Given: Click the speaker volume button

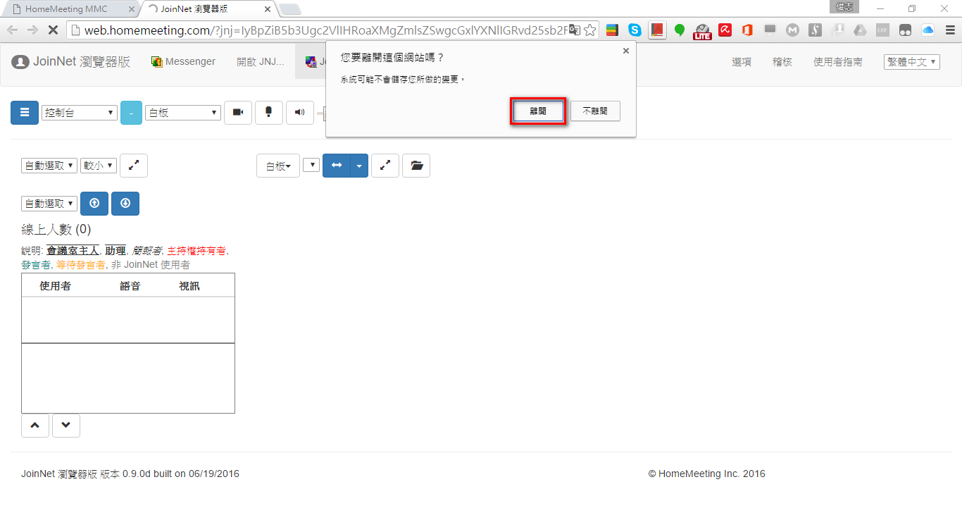Looking at the screenshot, I should 300,113.
